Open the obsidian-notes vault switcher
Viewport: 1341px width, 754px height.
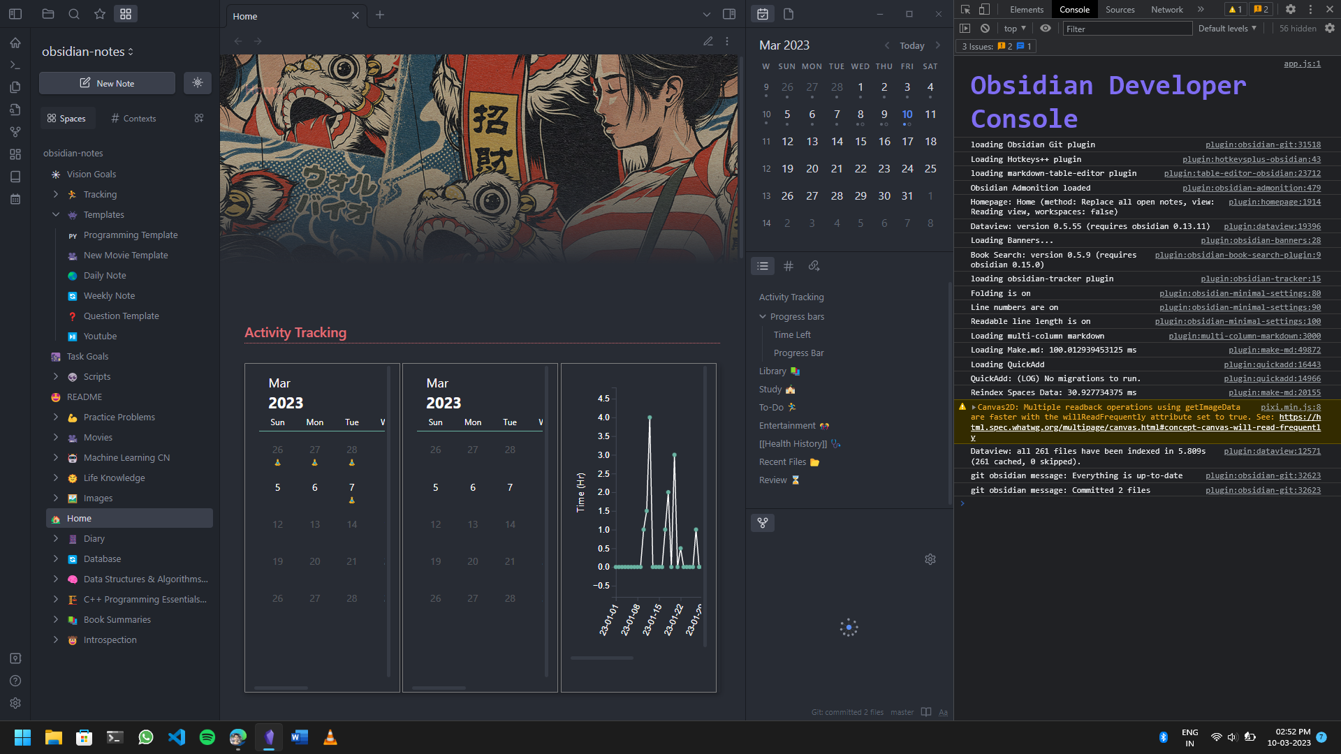(88, 52)
